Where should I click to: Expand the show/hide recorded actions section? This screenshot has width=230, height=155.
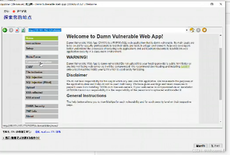coord(21,138)
